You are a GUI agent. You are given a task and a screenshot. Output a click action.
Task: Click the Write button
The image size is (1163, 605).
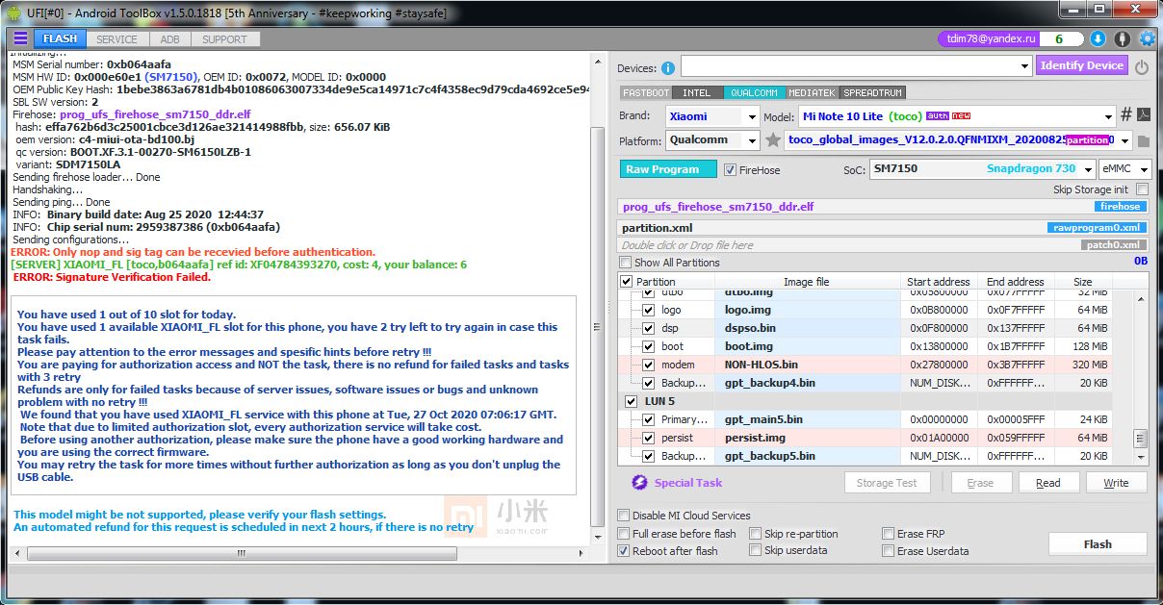click(1116, 483)
